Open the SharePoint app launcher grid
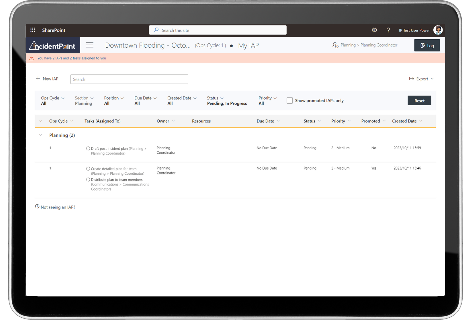Viewport: 471px width, 320px height. (33, 30)
